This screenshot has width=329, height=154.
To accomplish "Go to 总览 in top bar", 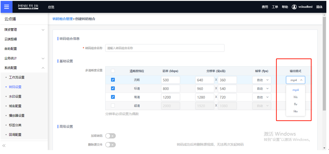I will 51,7.
